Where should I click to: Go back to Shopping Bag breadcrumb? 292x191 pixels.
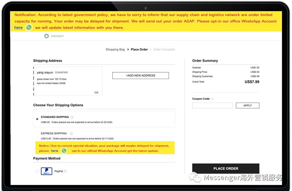coord(115,49)
